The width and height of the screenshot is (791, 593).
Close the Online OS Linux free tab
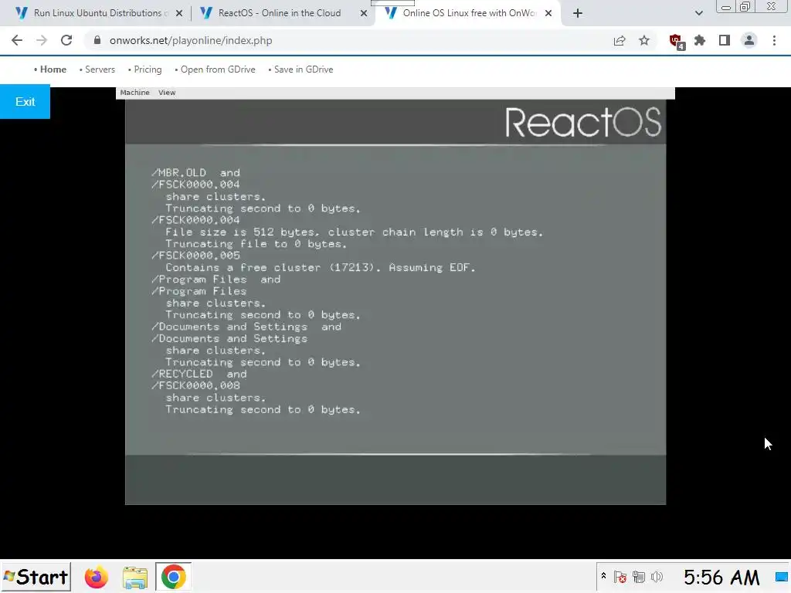tap(548, 13)
